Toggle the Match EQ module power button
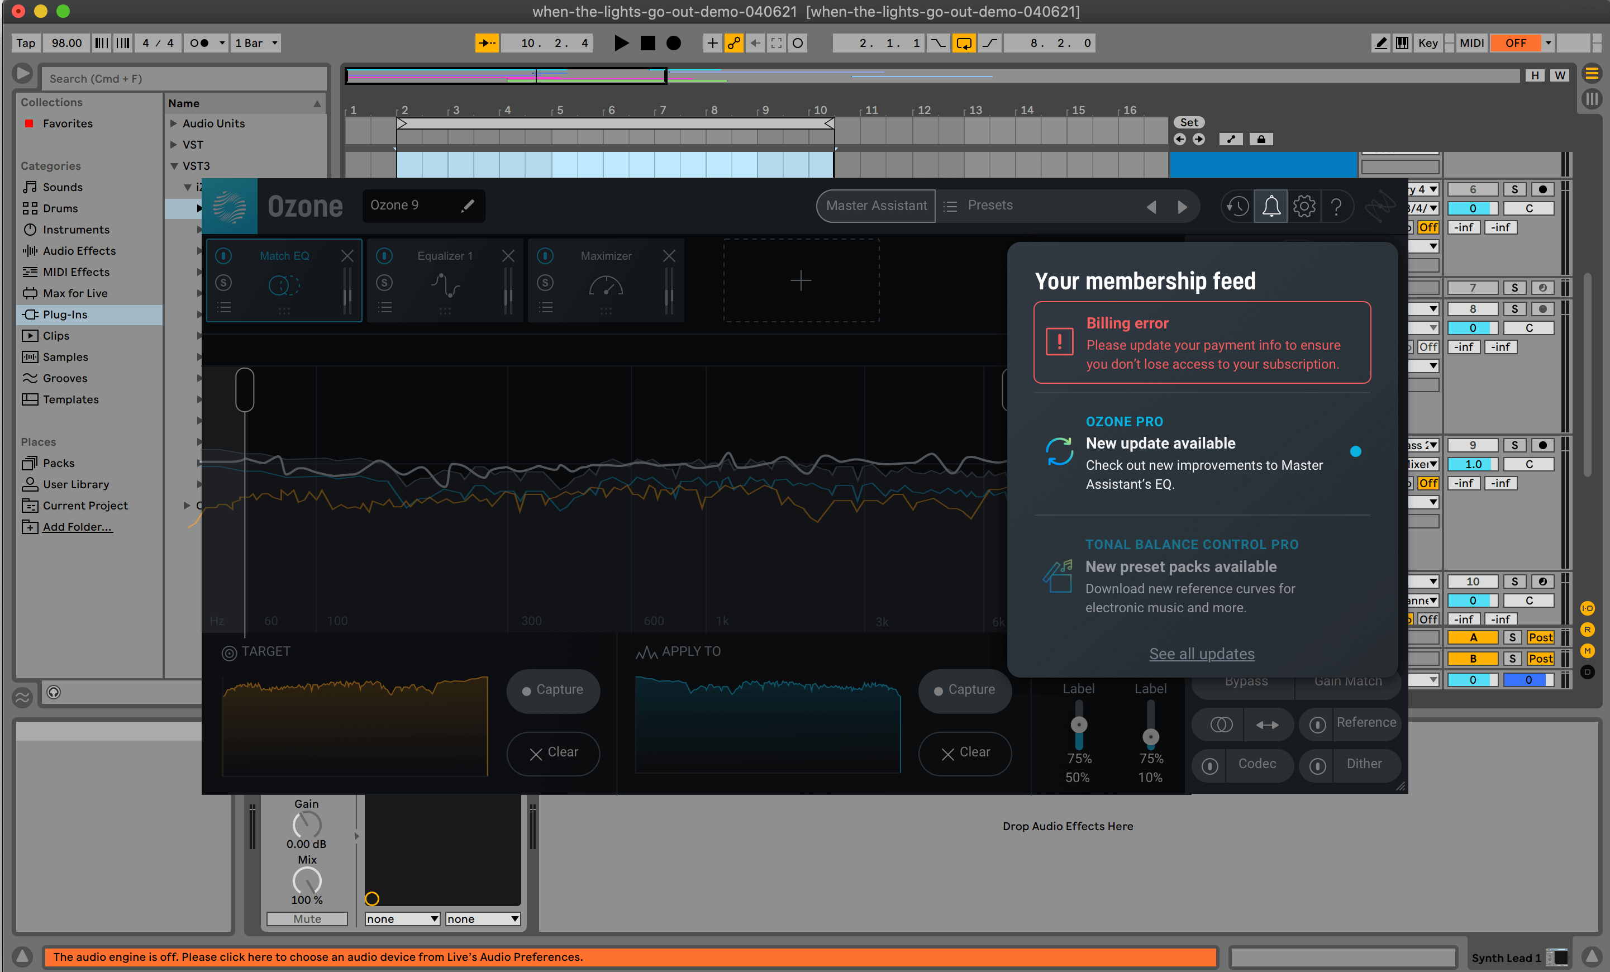 pos(223,256)
